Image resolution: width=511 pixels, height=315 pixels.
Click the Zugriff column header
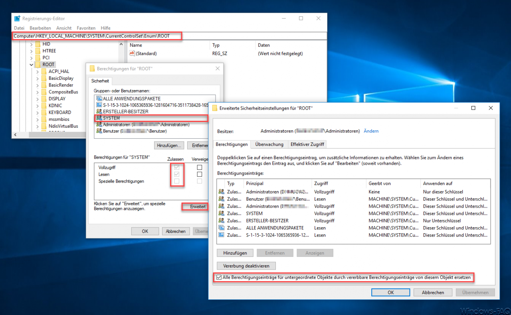pos(340,183)
